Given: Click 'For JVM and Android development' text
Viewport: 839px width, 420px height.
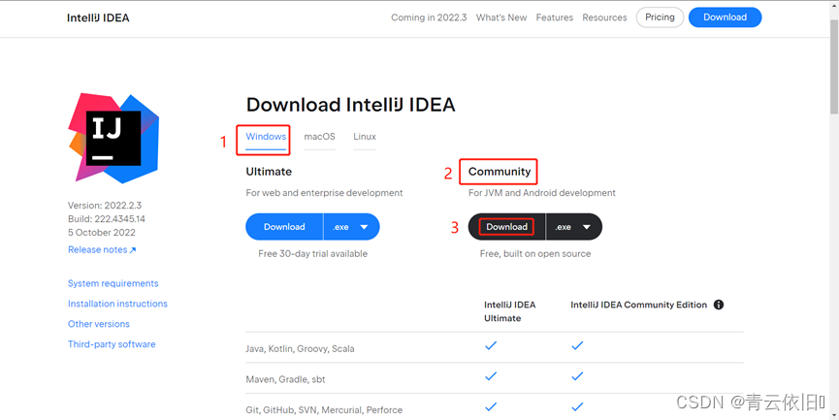Looking at the screenshot, I should coord(542,193).
